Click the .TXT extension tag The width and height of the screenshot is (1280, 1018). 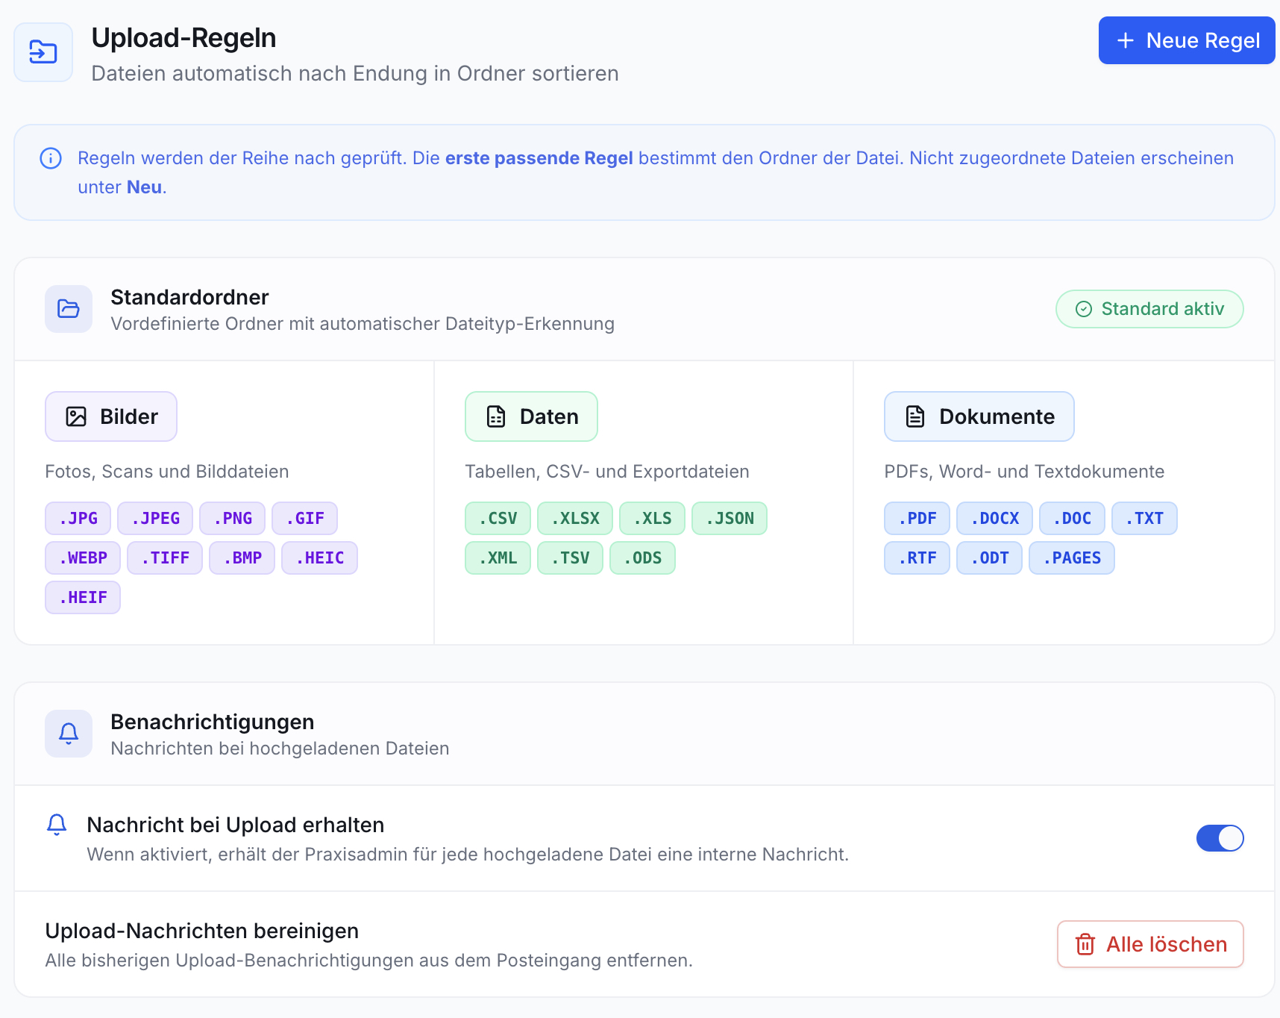(x=1145, y=518)
